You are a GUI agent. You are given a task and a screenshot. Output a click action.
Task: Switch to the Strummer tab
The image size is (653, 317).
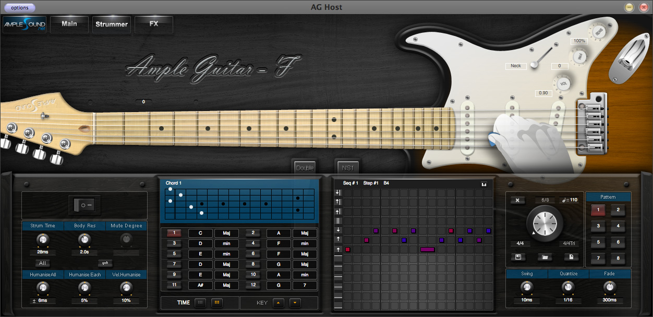(x=112, y=24)
